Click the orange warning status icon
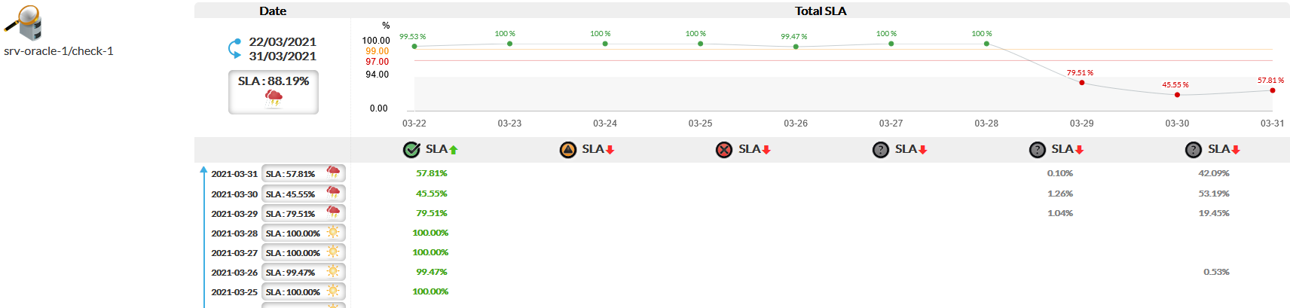The image size is (1290, 308). click(568, 150)
